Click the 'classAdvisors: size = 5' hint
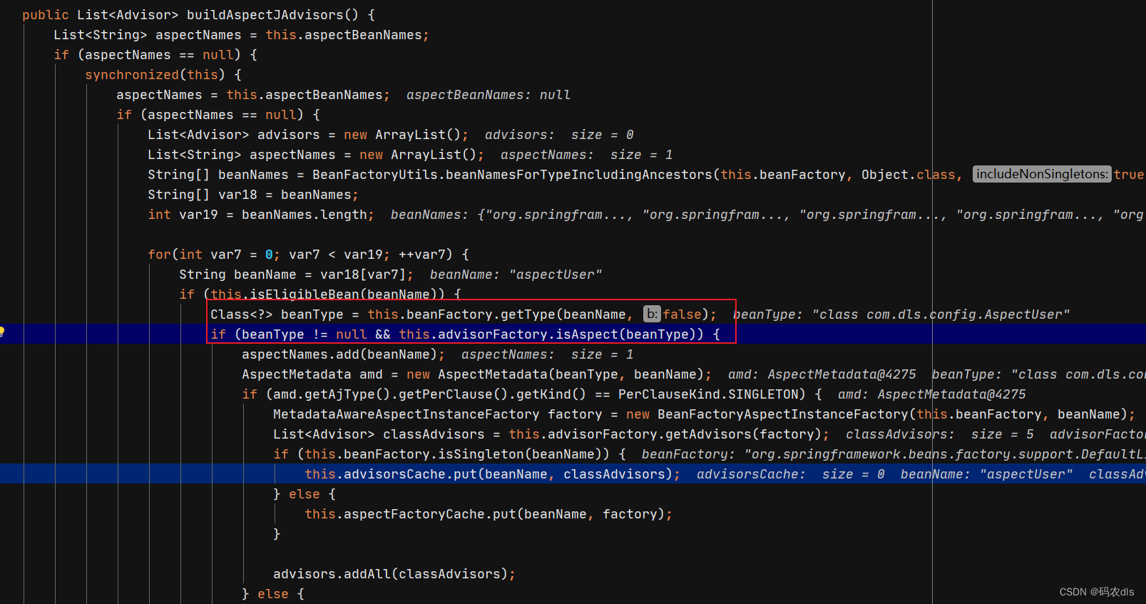Screen dimensions: 1146x604 [939, 434]
